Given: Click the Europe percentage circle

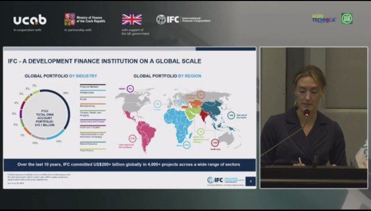Looking at the screenshot, I should click(x=157, y=104).
